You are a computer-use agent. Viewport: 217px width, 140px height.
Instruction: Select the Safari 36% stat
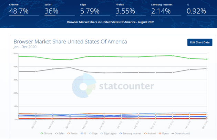pos(52,11)
